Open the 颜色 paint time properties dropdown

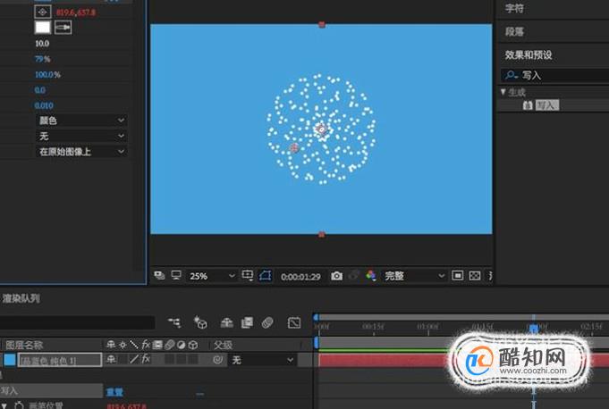[x=81, y=121]
